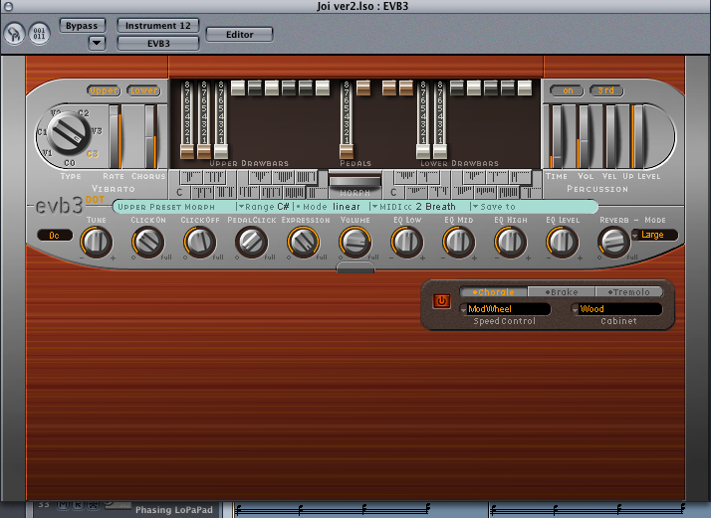The height and width of the screenshot is (518, 711).
Task: Toggle the morph Mode linear setting
Action: (329, 207)
